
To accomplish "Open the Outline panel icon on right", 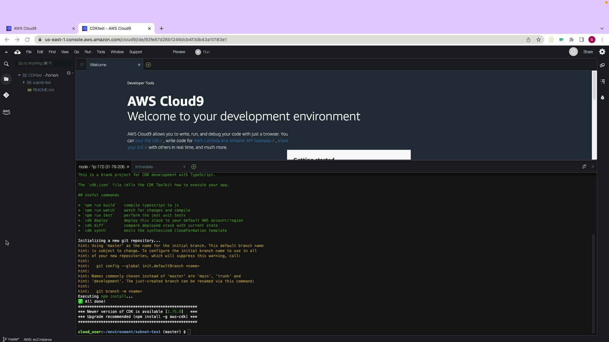I will [602, 81].
